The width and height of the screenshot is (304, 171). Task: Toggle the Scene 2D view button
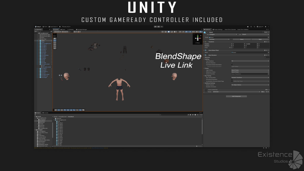(180, 32)
